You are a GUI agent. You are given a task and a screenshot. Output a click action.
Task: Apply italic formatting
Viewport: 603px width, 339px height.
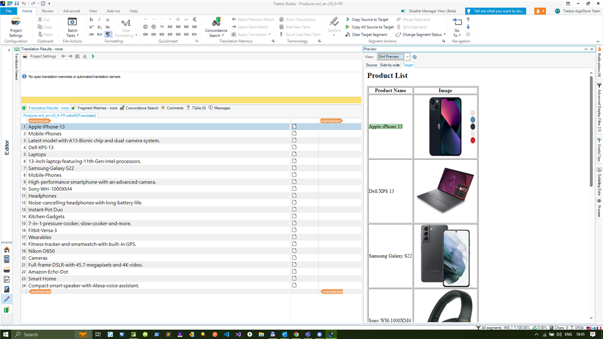click(99, 20)
